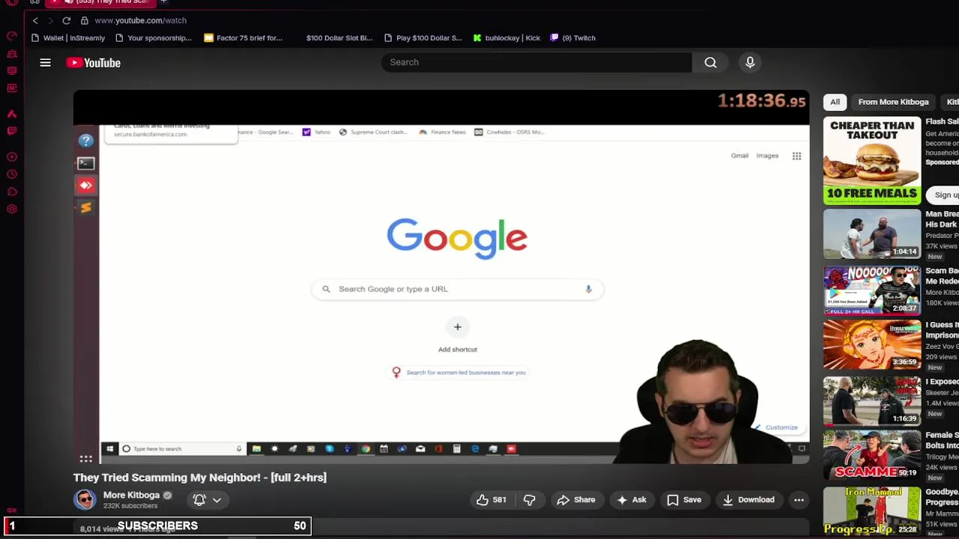
Task: Open the Google apps grid in the video
Action: coord(796,156)
